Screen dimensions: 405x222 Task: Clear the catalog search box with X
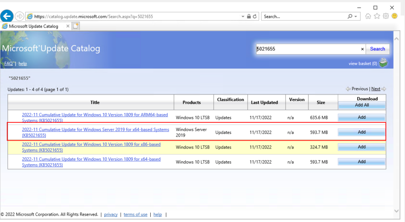pyautogui.click(x=362, y=49)
